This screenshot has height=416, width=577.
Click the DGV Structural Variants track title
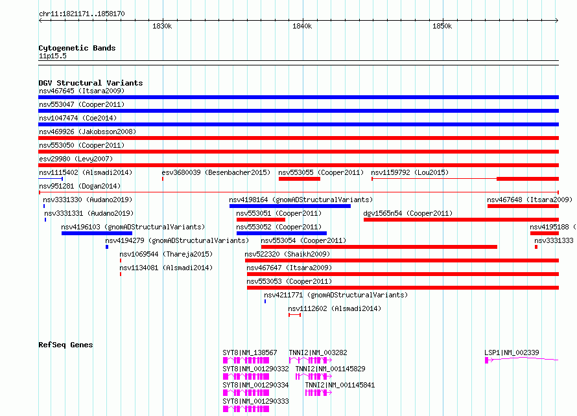point(91,83)
